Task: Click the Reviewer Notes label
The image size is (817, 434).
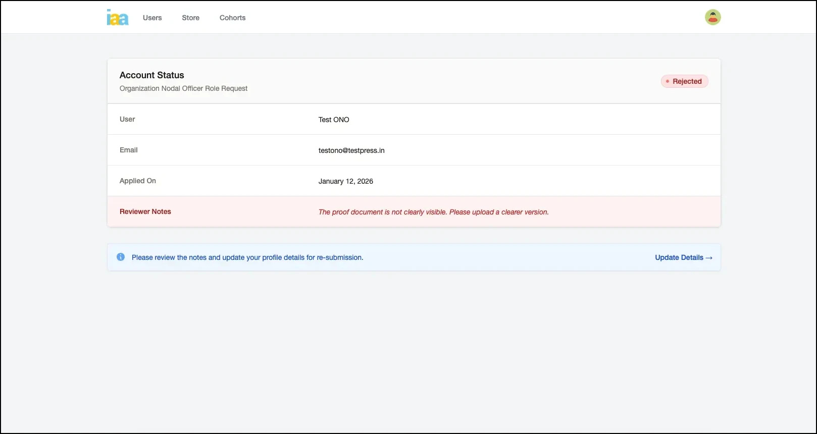Action: (145, 211)
